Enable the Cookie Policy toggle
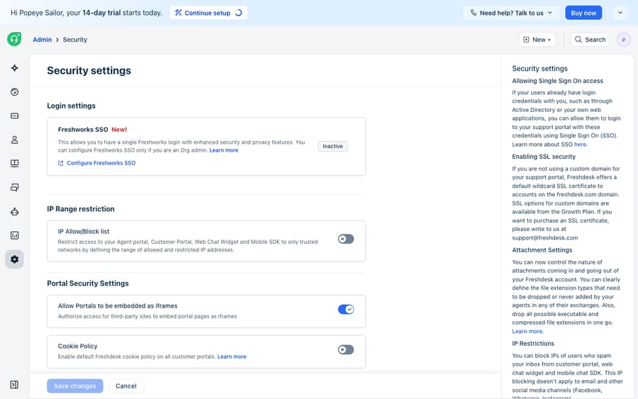The image size is (638, 399). click(x=346, y=350)
